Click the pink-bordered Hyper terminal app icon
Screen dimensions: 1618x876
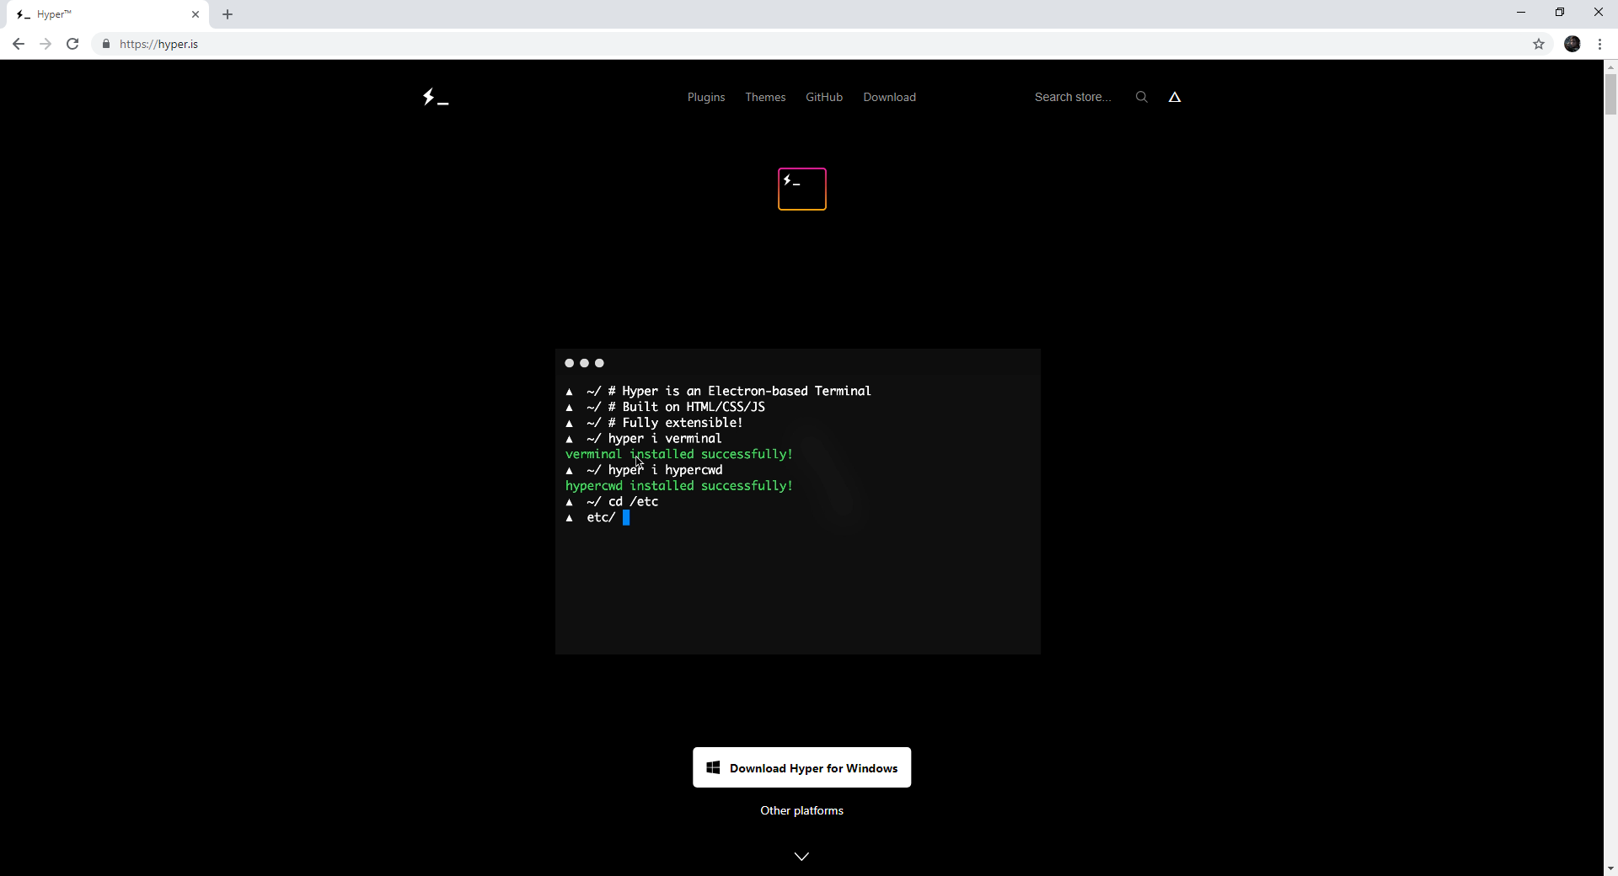pyautogui.click(x=801, y=189)
